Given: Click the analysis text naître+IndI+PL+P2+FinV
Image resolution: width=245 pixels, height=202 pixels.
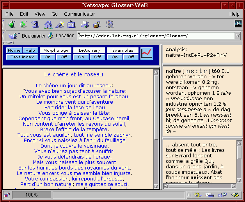Looking at the screenshot, I should [196, 55].
